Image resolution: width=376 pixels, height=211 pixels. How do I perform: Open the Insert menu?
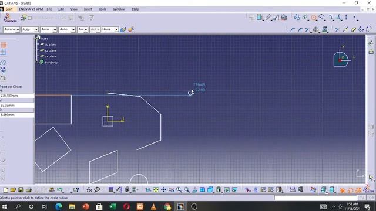pyautogui.click(x=88, y=9)
